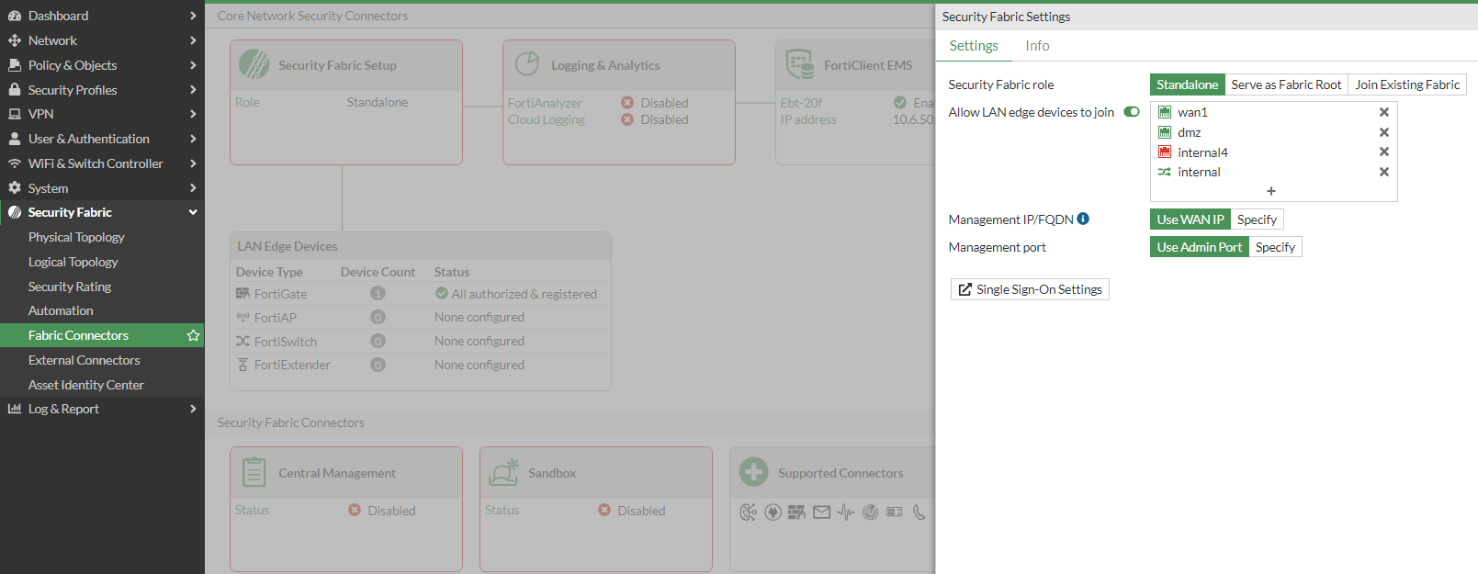Open Single Sign-On Settings
Screen dimensions: 1478x574
1030,289
